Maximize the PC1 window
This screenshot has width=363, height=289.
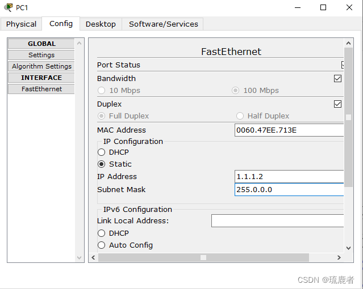click(x=323, y=7)
